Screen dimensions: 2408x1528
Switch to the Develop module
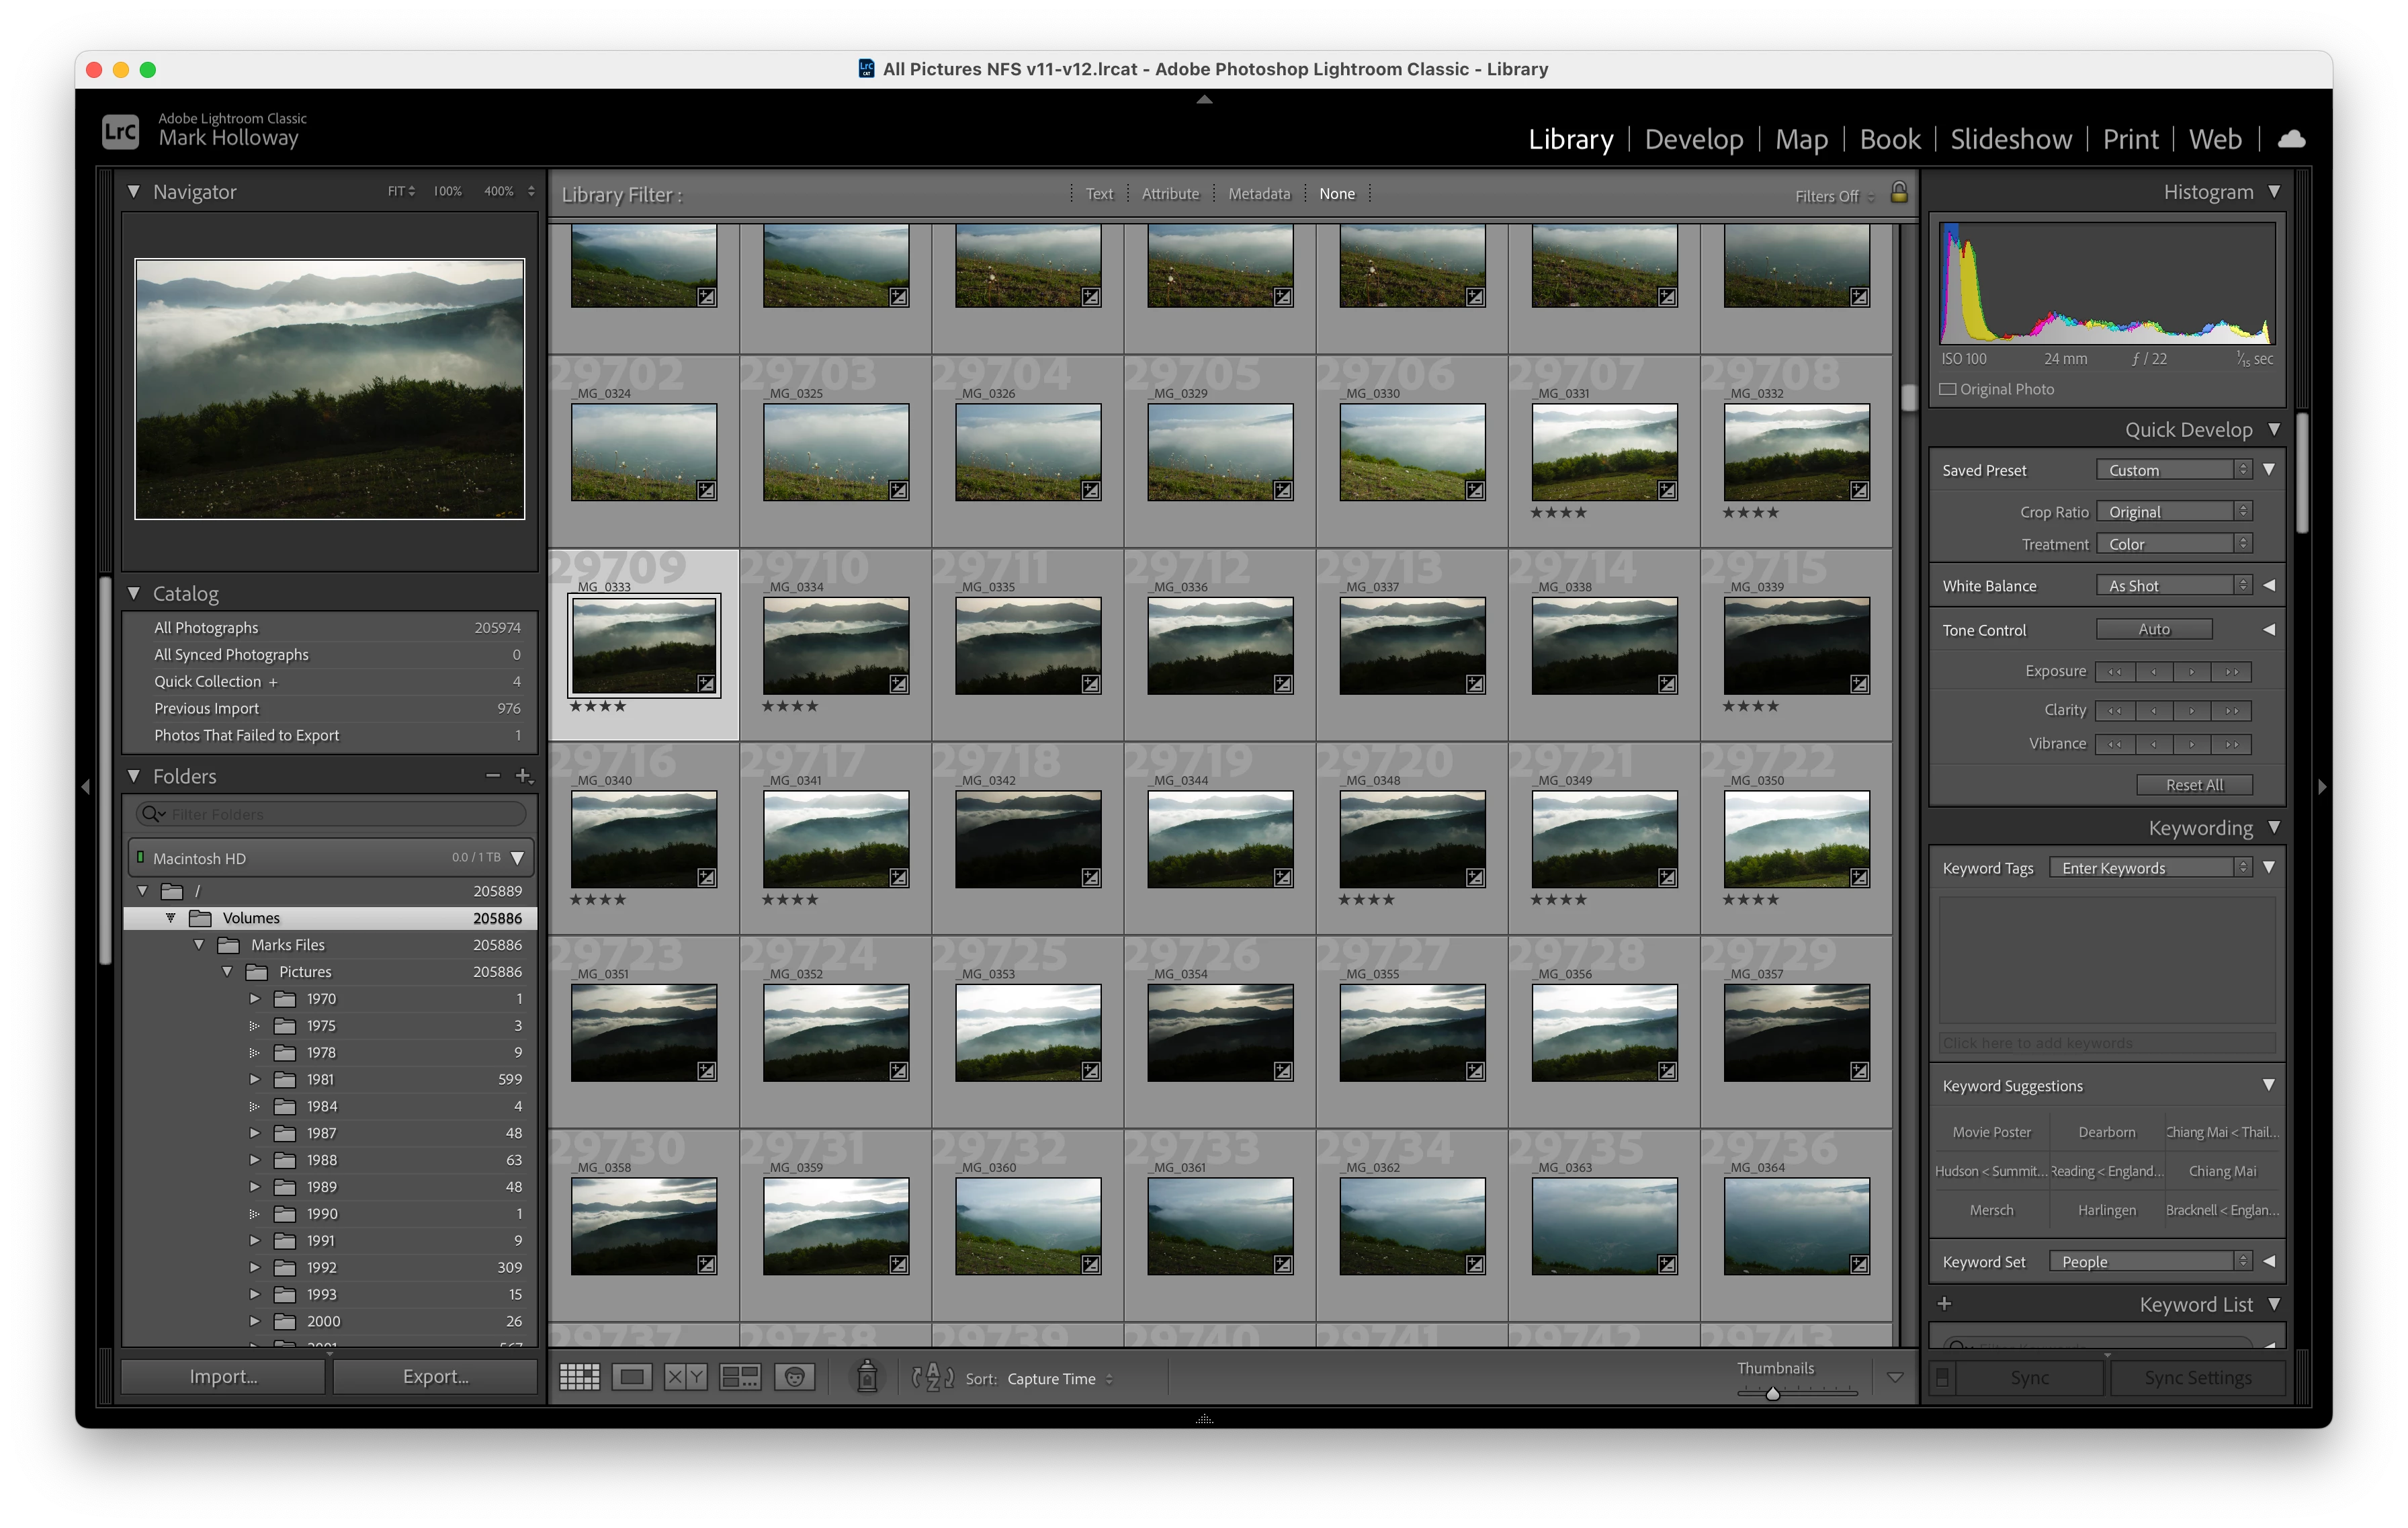pos(1693,139)
